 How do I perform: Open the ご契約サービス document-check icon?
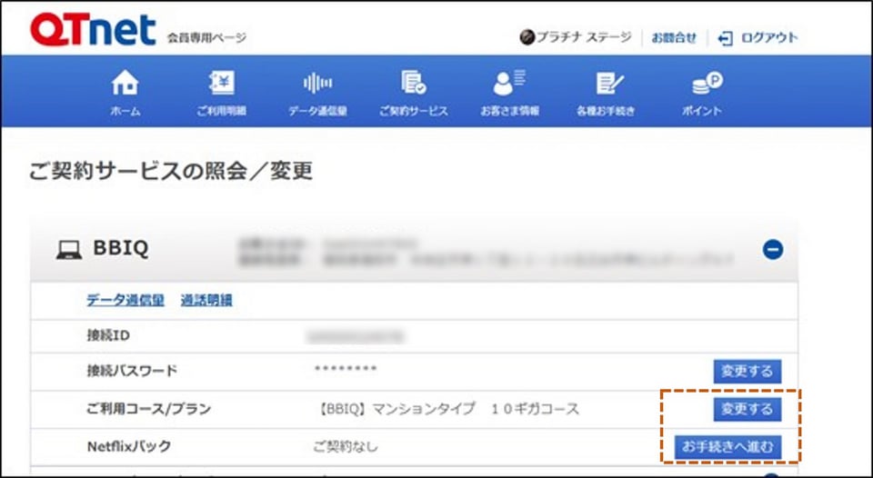click(413, 83)
